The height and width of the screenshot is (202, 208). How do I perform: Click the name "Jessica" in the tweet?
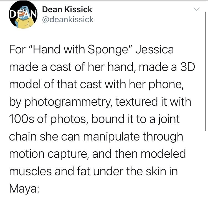155,50
